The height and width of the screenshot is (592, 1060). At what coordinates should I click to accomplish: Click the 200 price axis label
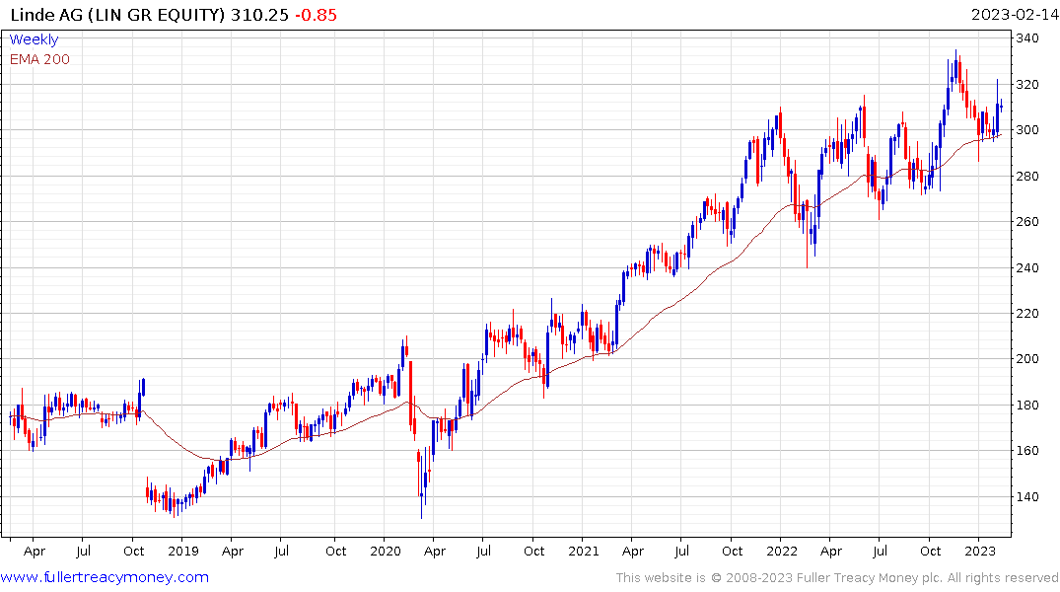(1027, 358)
